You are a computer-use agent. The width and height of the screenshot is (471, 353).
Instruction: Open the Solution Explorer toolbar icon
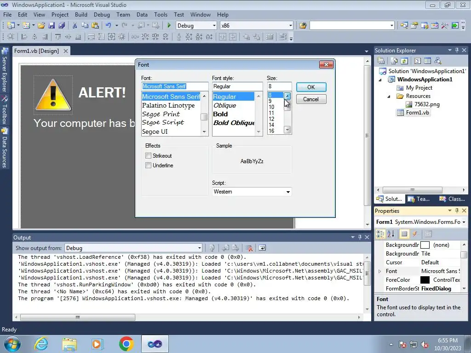pyautogui.click(x=404, y=26)
